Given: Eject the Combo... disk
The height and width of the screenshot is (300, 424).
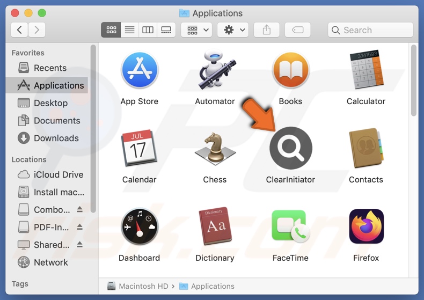Looking at the screenshot, I should tap(79, 209).
